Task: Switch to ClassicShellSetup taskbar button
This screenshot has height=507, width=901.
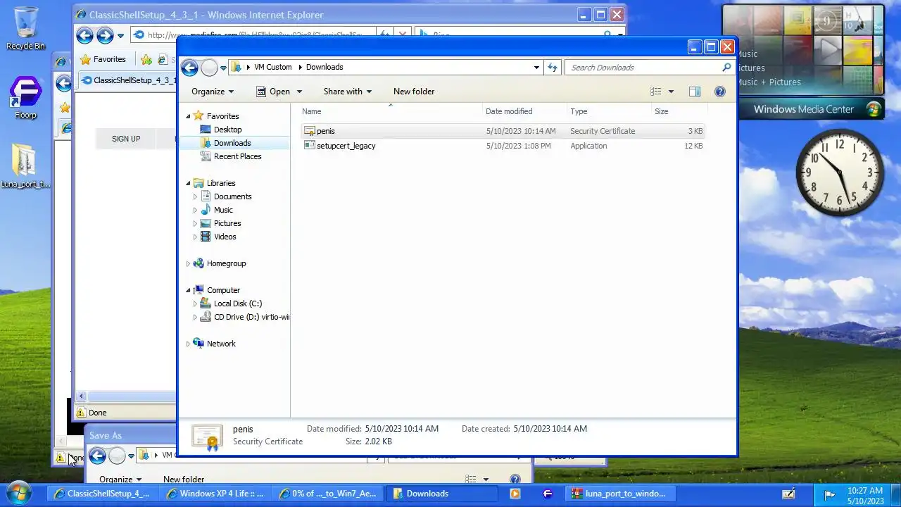Action: click(102, 494)
